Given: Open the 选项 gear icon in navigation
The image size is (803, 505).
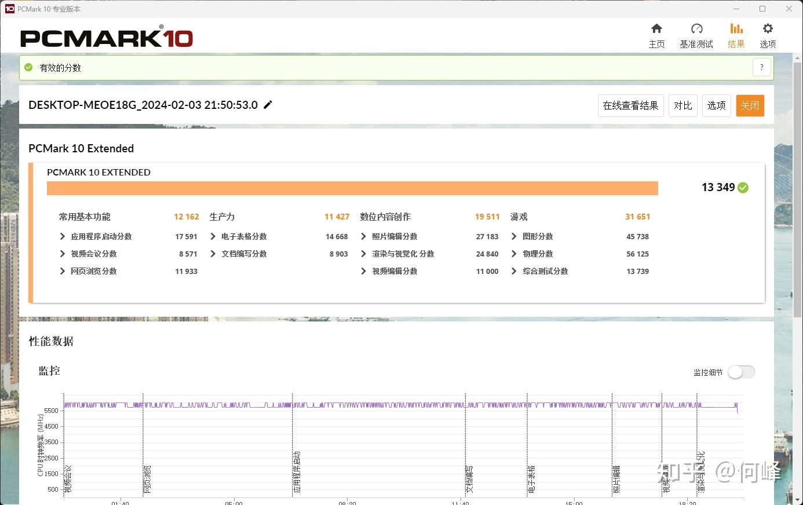Looking at the screenshot, I should point(768,28).
